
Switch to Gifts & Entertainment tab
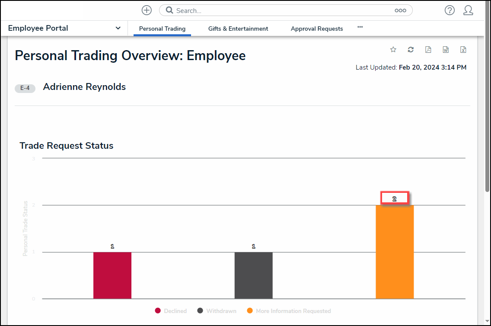pyautogui.click(x=238, y=29)
